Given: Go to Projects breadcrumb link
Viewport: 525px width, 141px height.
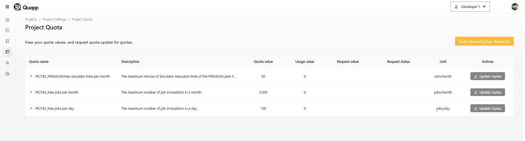Looking at the screenshot, I should 31,19.
